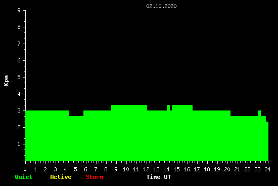278x186 pixels.
Task: Click the Kp level 5 axis label
Action: [19, 77]
